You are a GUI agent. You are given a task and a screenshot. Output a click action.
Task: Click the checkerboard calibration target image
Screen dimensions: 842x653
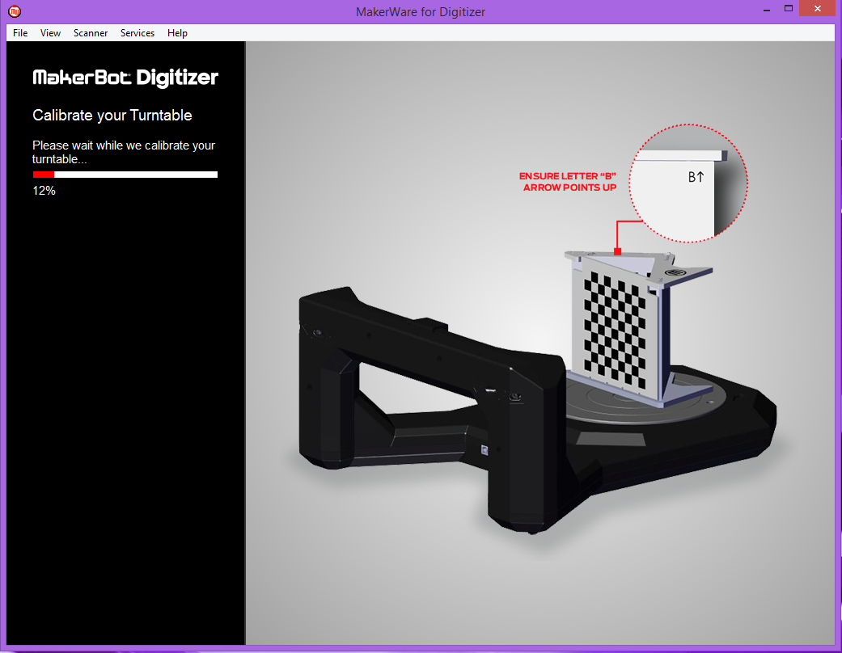615,330
